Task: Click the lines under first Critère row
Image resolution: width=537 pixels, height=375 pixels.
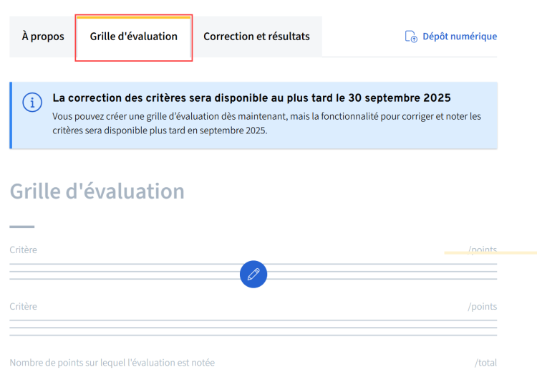Action: pos(253,271)
